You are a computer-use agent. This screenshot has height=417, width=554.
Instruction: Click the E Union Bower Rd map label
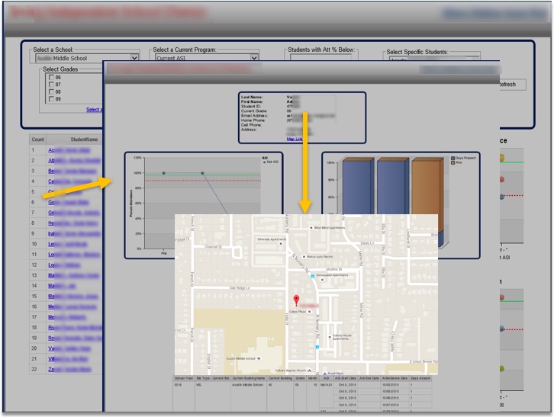pos(424,361)
